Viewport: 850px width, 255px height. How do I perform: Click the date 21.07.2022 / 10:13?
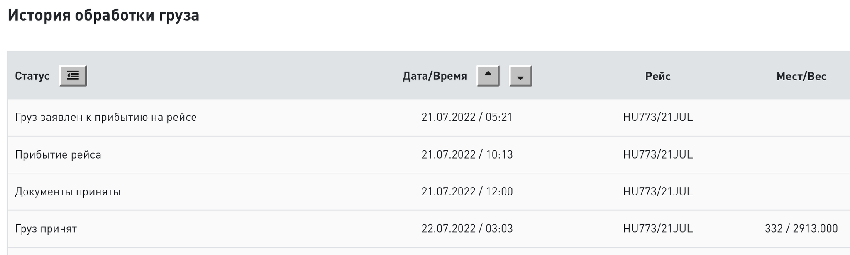(x=467, y=154)
